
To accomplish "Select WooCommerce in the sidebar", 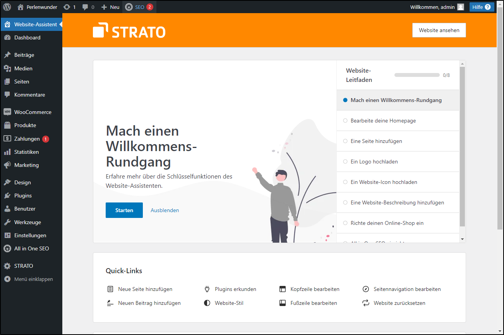I will [33, 112].
